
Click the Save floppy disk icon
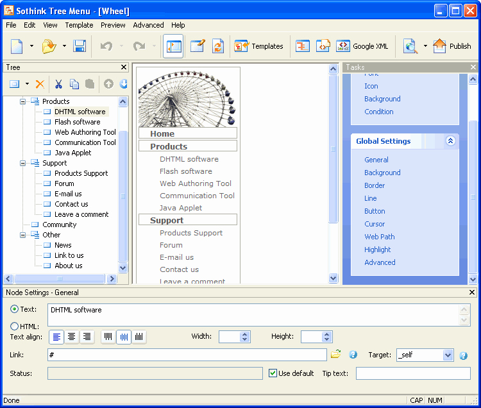(x=80, y=46)
